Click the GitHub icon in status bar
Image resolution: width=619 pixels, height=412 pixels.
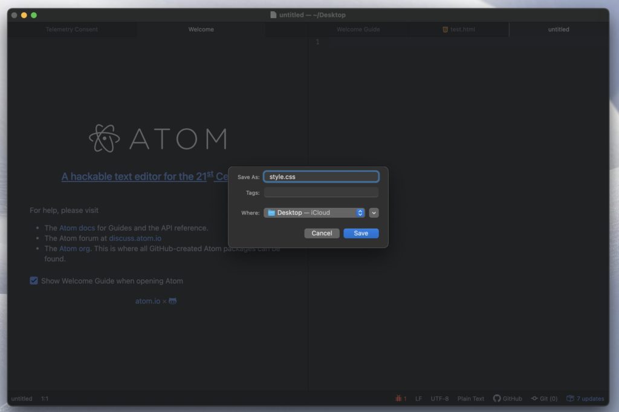tap(497, 398)
